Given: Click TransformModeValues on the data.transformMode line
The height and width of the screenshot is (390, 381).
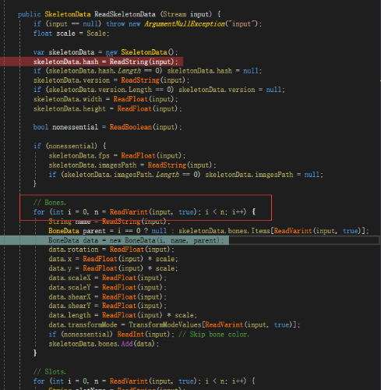Looking at the screenshot, I should (165, 325).
